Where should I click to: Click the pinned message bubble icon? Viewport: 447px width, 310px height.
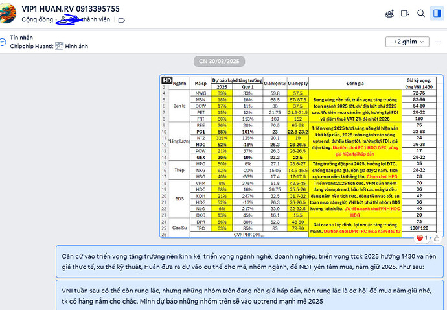click(x=5, y=42)
